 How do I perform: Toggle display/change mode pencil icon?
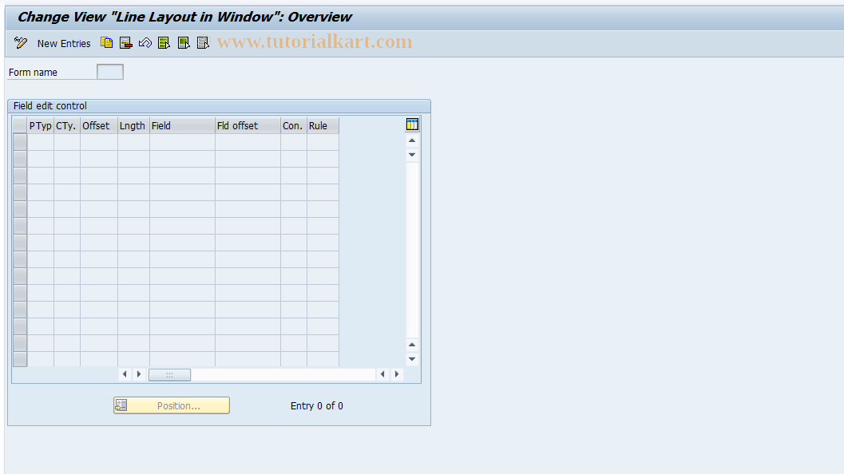(x=21, y=43)
